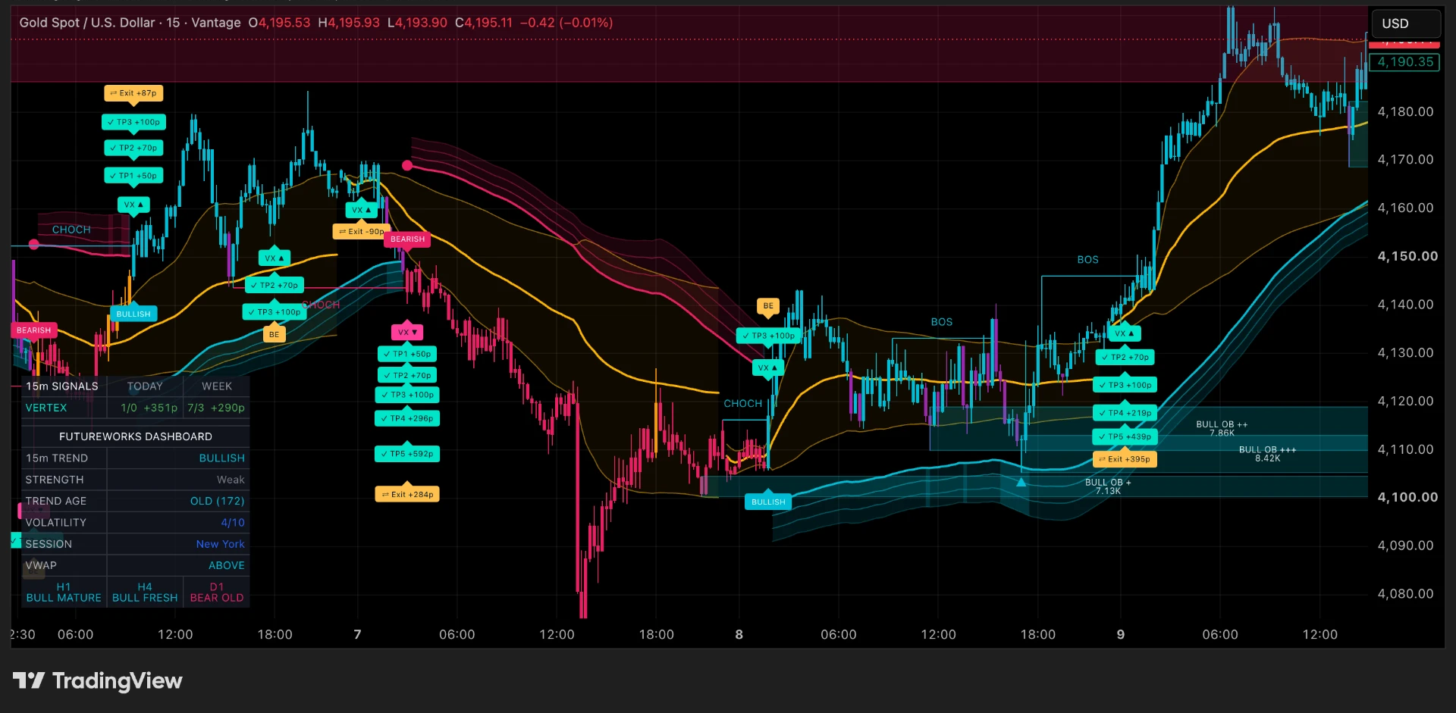Click BULLISH value in the 15m TREND row
The image size is (1456, 713).
[x=222, y=458]
